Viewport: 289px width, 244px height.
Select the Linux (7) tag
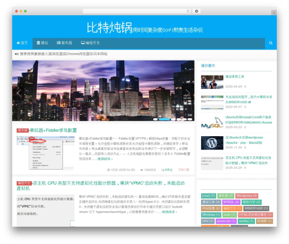pos(209,196)
